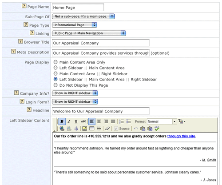Switch the editor to Source view

pyautogui.click(x=122, y=129)
